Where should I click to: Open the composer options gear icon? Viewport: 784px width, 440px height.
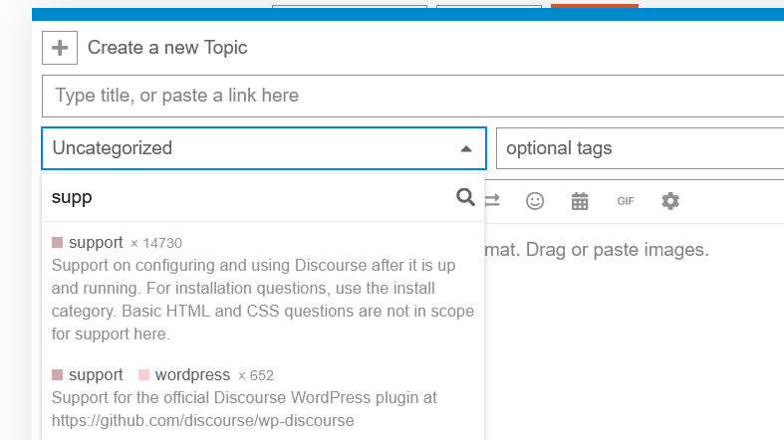670,201
